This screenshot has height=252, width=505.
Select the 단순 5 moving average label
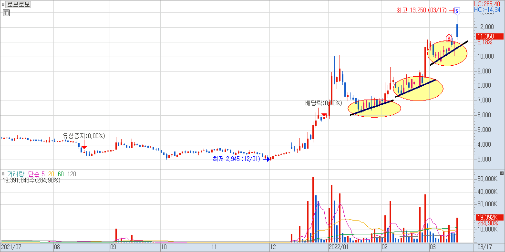[x=36, y=174]
